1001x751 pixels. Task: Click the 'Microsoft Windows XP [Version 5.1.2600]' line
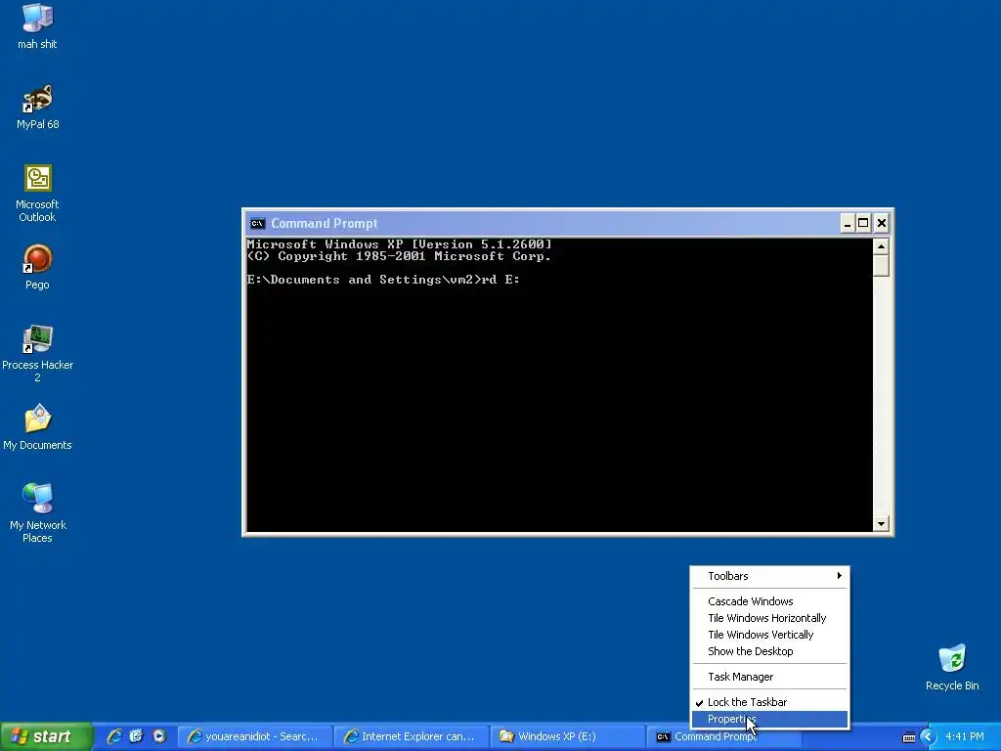coord(399,243)
